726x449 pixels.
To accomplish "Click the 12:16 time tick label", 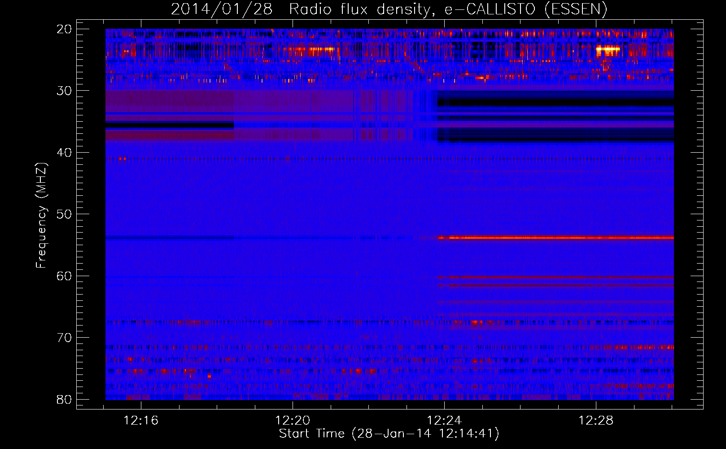I will click(141, 421).
